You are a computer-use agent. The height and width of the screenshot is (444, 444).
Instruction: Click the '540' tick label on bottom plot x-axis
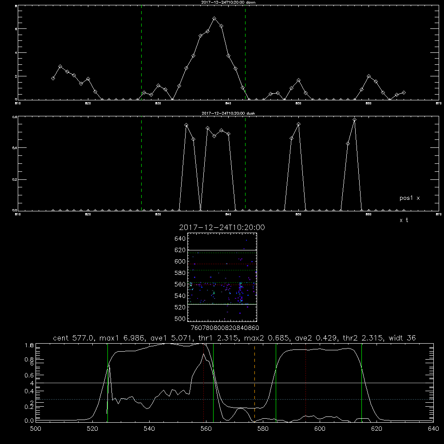[149, 429]
